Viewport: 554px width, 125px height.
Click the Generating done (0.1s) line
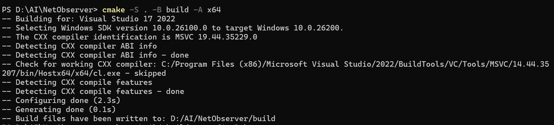click(x=59, y=109)
